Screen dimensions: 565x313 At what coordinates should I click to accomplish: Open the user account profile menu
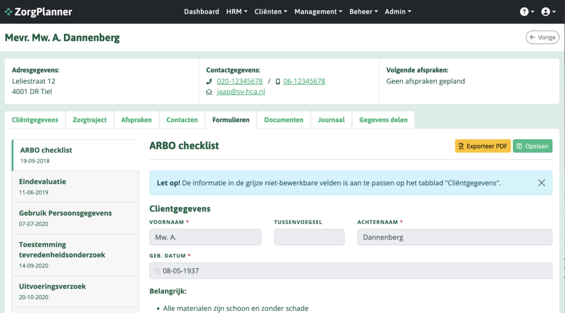tap(548, 12)
